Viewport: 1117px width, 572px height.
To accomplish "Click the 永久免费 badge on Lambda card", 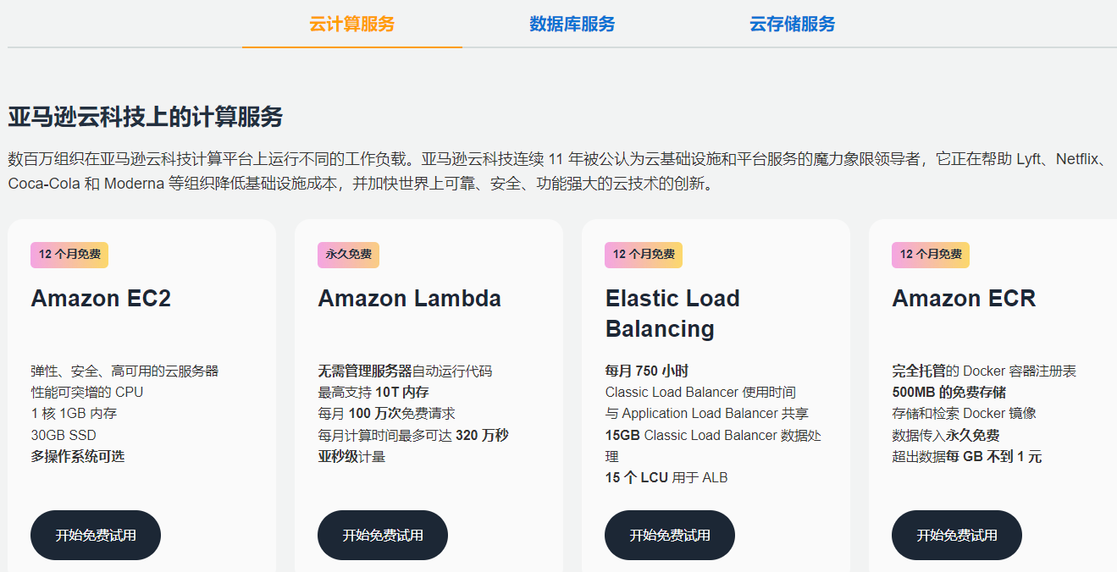I will [x=348, y=255].
